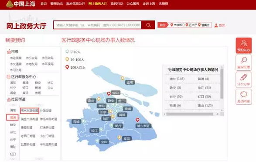Expand district list with bottom chevron
This screenshot has height=162, width=256.
[x=13, y=159]
